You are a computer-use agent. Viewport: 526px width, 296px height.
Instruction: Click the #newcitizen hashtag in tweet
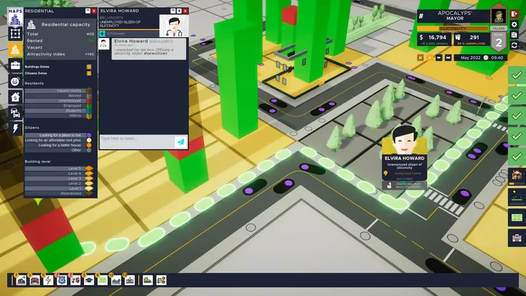(156, 53)
